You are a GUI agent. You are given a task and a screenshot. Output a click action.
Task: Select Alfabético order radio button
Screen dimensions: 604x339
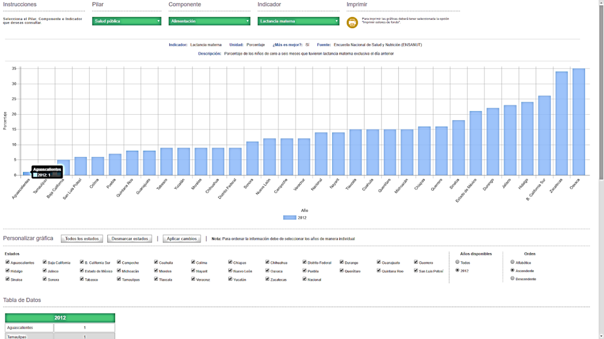point(512,262)
